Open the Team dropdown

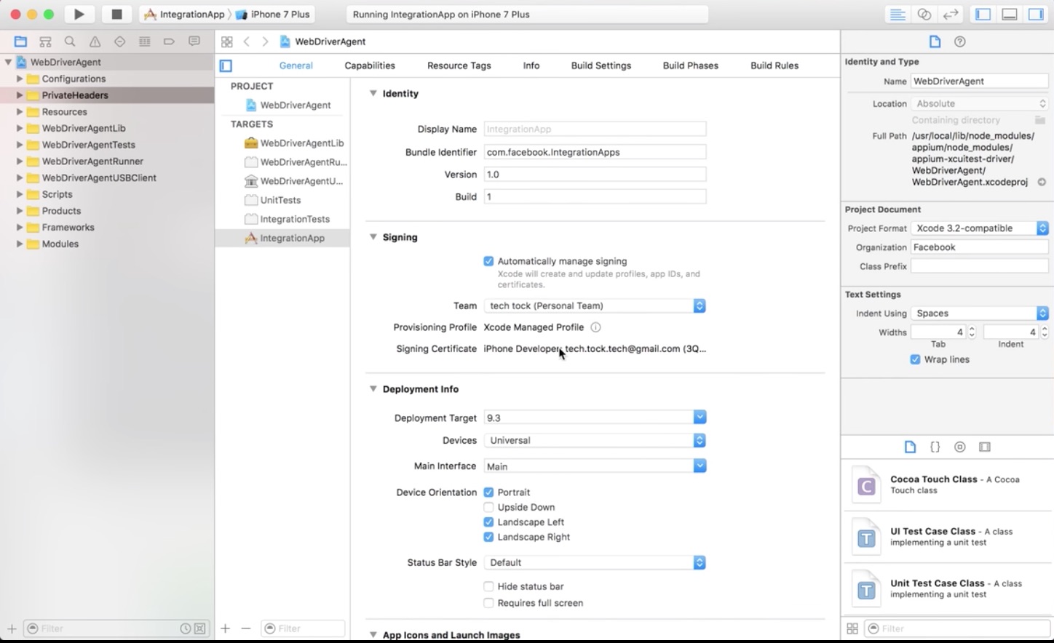pyautogui.click(x=595, y=305)
